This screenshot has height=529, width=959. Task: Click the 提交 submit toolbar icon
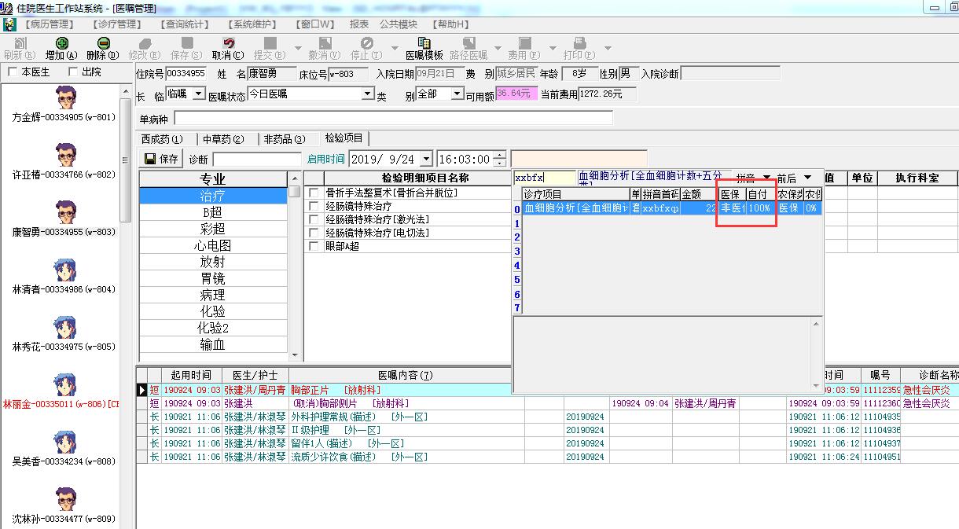pyautogui.click(x=270, y=43)
